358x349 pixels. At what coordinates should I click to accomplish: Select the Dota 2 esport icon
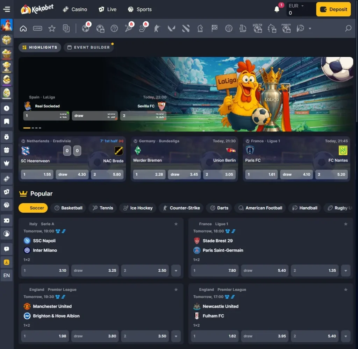click(186, 28)
